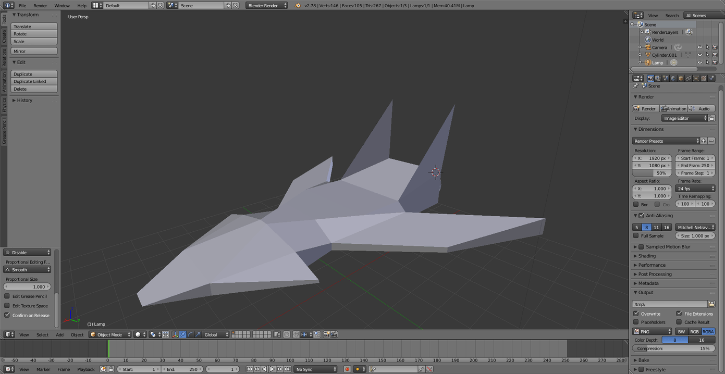Screen dimensions: 725x374
Task: Click the Render Layers properties icon
Action: (658, 78)
